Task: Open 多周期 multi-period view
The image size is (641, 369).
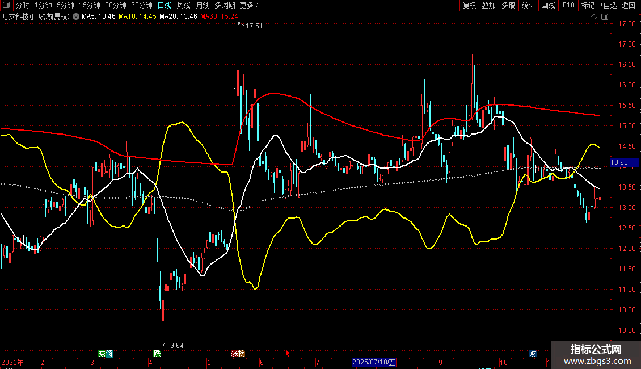Action: tap(225, 5)
